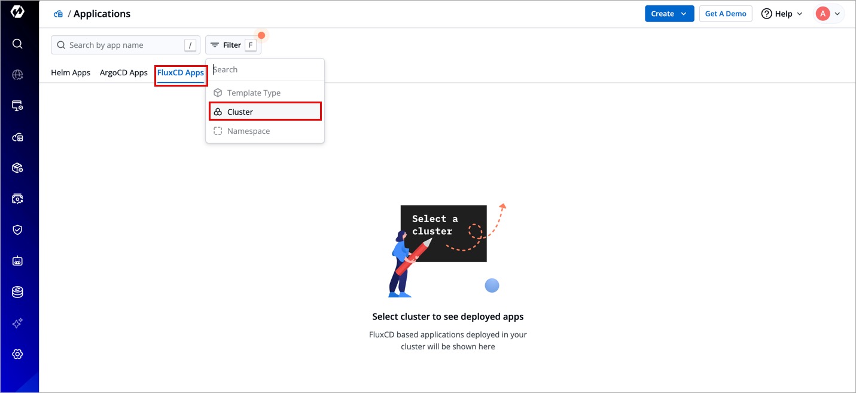Viewport: 856px width, 393px height.
Task: Click the sparkle AI sidebar icon
Action: point(17,323)
